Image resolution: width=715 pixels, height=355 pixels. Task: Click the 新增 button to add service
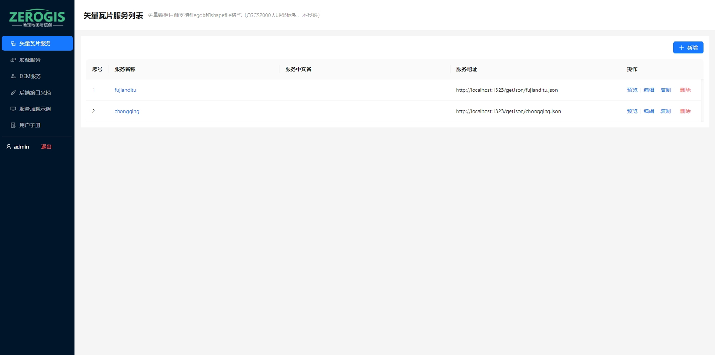688,48
